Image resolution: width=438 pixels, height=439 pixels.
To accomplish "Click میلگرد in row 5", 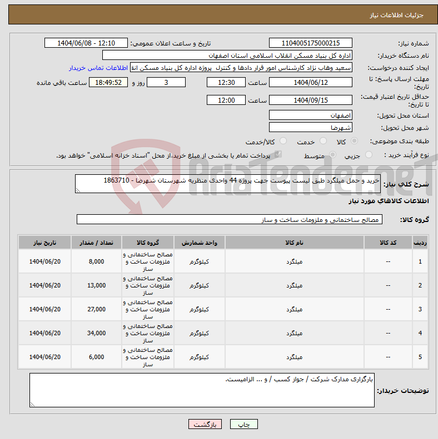I will coord(295,357).
